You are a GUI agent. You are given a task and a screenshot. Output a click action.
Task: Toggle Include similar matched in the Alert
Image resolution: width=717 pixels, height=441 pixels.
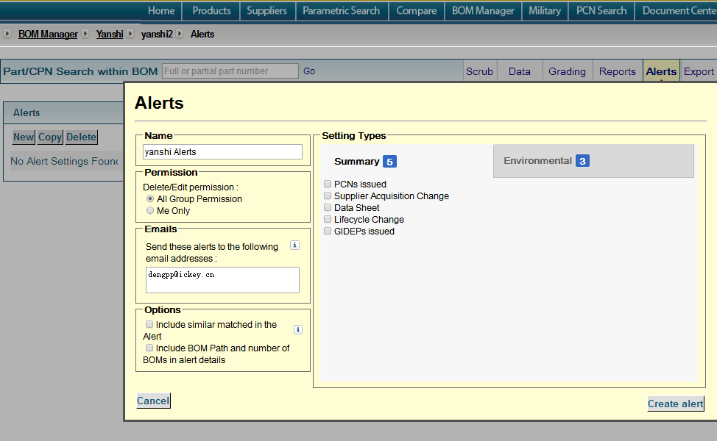click(x=149, y=325)
